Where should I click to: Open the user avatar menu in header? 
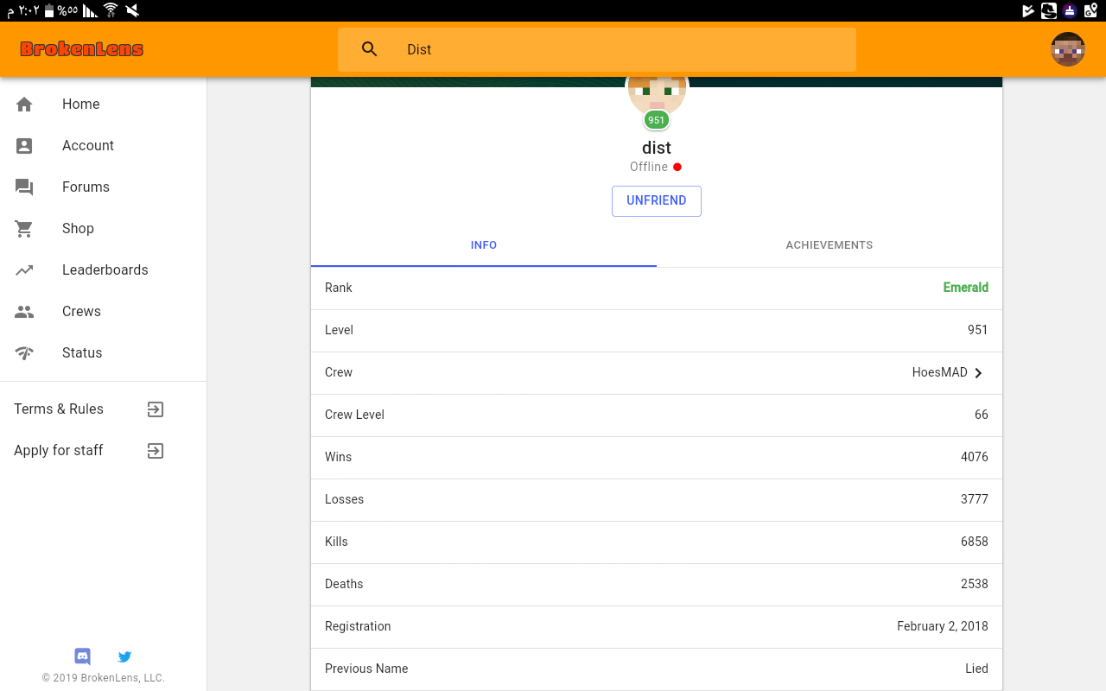(x=1068, y=49)
